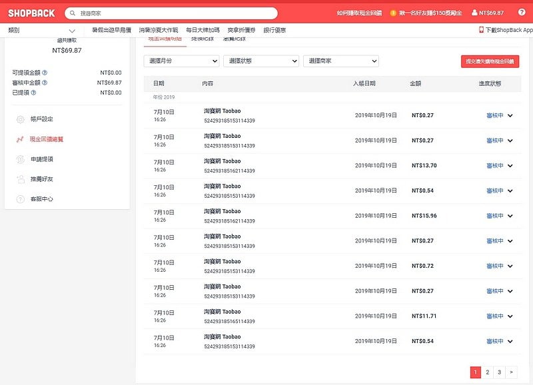This screenshot has width=533, height=385.
Task: Click the magnifier icon in search bar
Action: click(x=73, y=13)
